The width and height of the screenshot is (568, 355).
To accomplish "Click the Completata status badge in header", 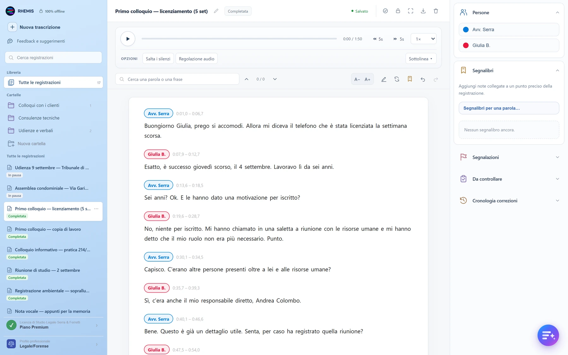I will tap(238, 11).
